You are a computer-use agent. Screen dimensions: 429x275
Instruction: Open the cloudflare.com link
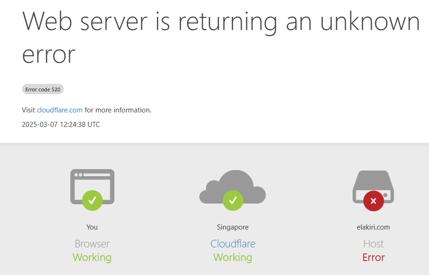(60, 110)
